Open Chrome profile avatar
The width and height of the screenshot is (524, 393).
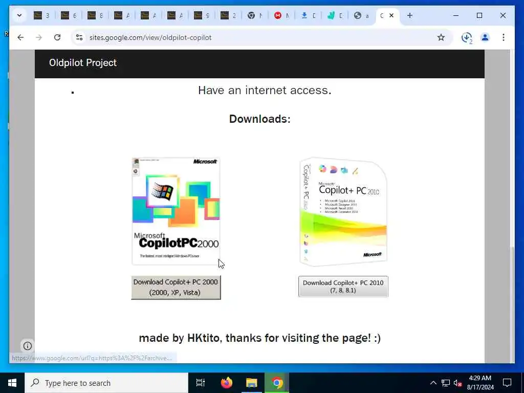485,37
